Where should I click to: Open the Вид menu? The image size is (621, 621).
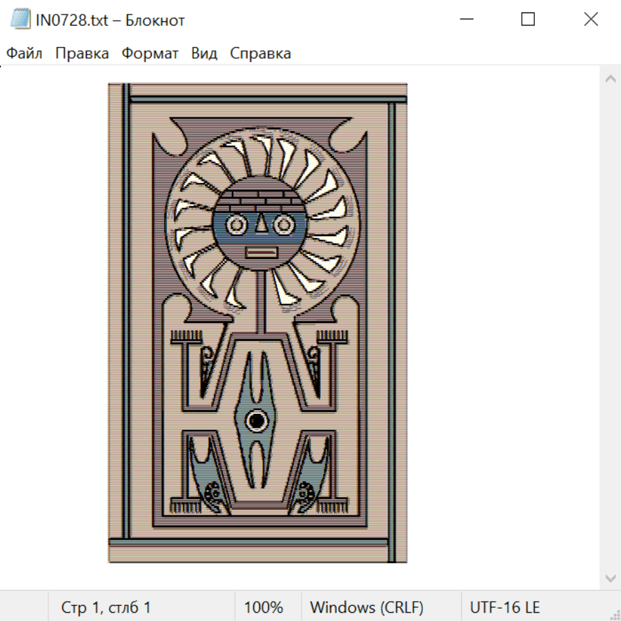pos(204,54)
